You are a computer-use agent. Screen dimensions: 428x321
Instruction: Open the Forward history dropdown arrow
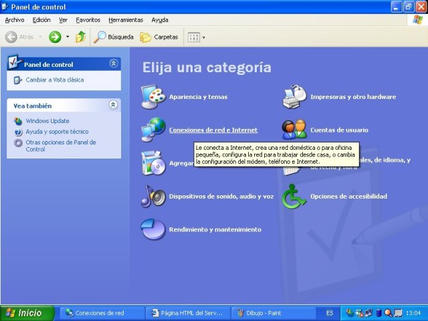pos(68,37)
